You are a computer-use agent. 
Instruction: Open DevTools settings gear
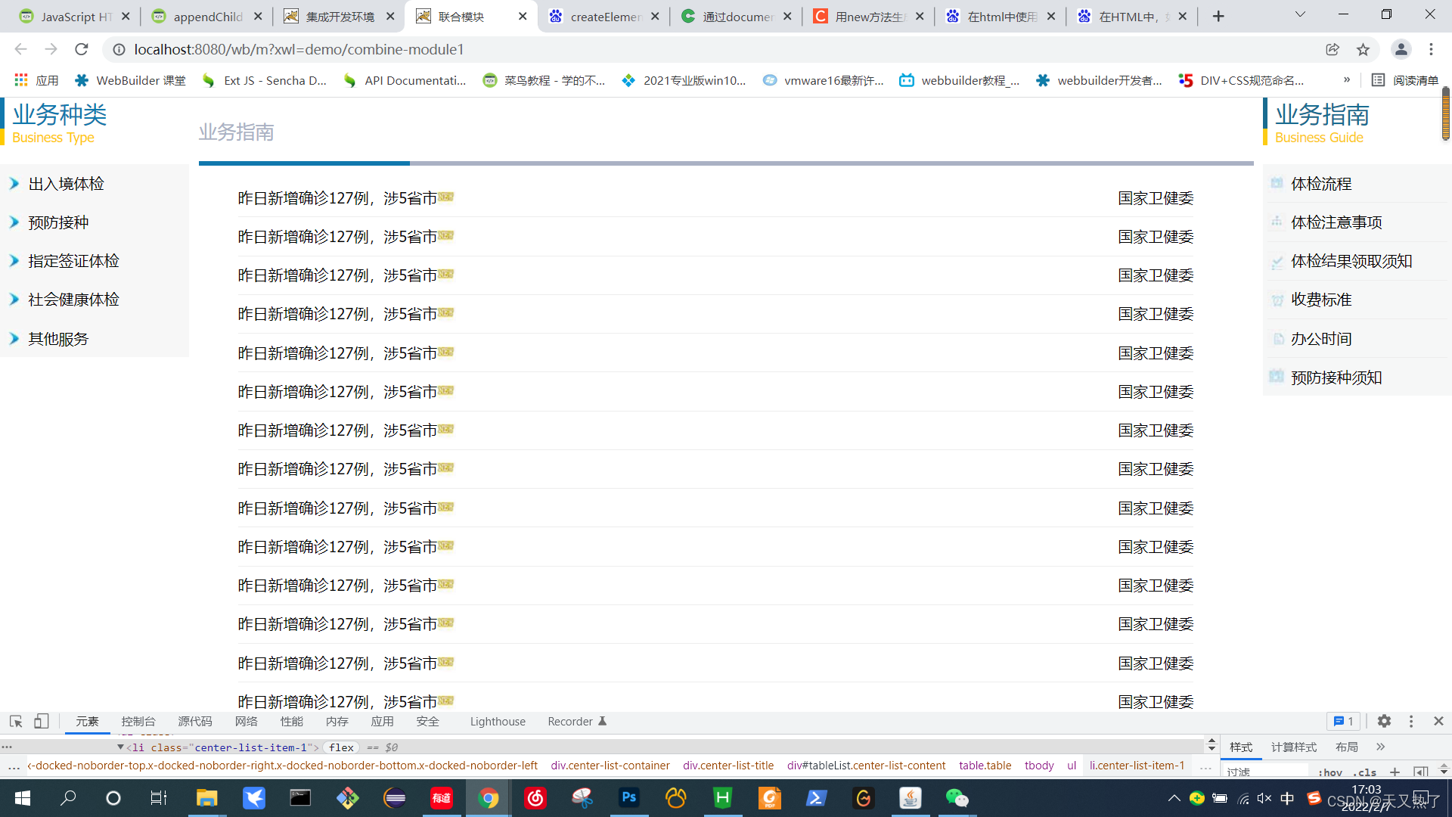[1384, 722]
